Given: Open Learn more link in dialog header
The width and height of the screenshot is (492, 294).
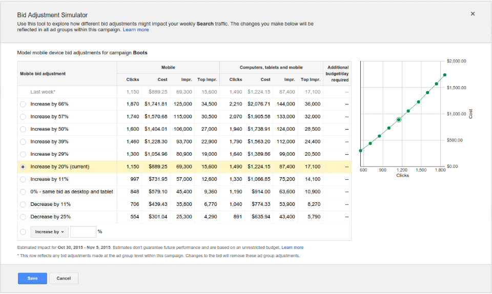Looking at the screenshot, I should (x=136, y=30).
